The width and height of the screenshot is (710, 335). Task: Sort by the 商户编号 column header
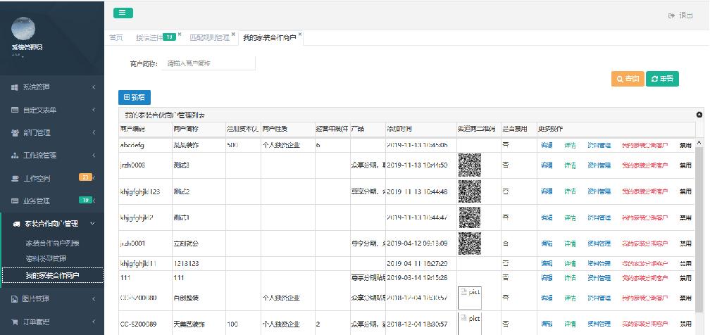pyautogui.click(x=145, y=129)
